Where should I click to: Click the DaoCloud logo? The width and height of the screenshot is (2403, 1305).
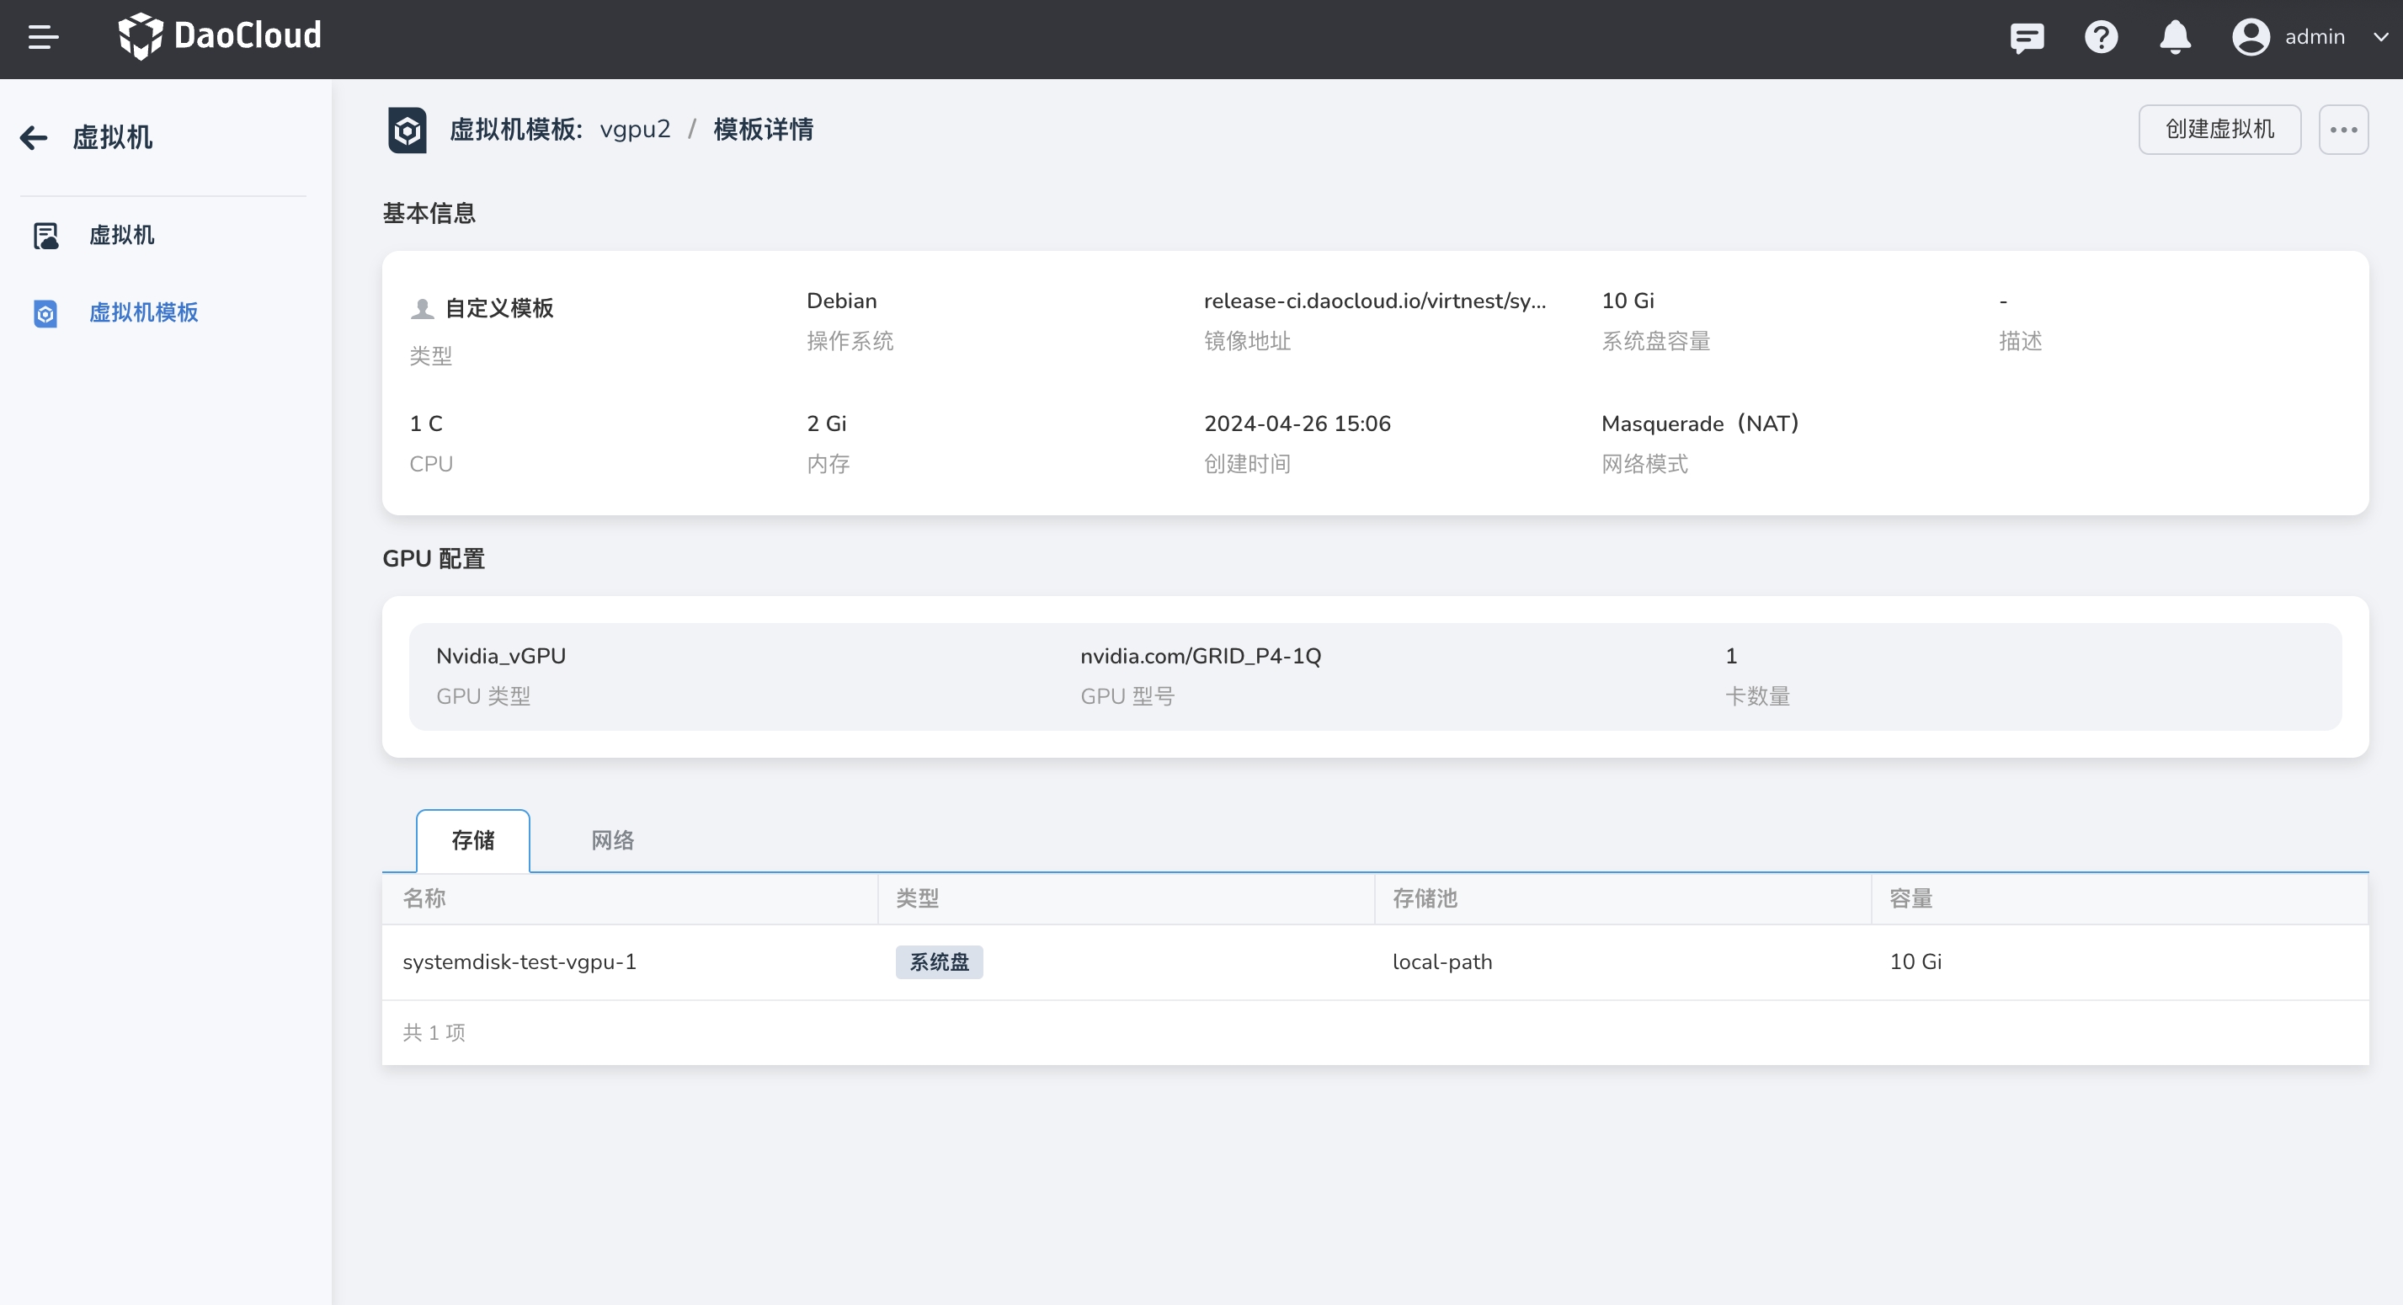pos(220,37)
